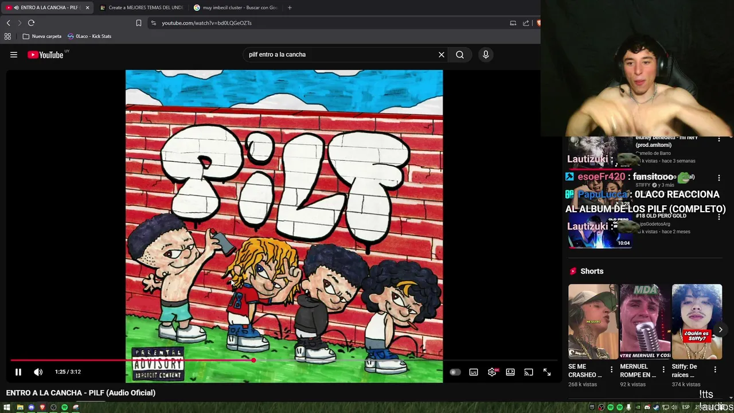Open the YouTube hamburger guide menu
The image size is (734, 413).
point(14,54)
